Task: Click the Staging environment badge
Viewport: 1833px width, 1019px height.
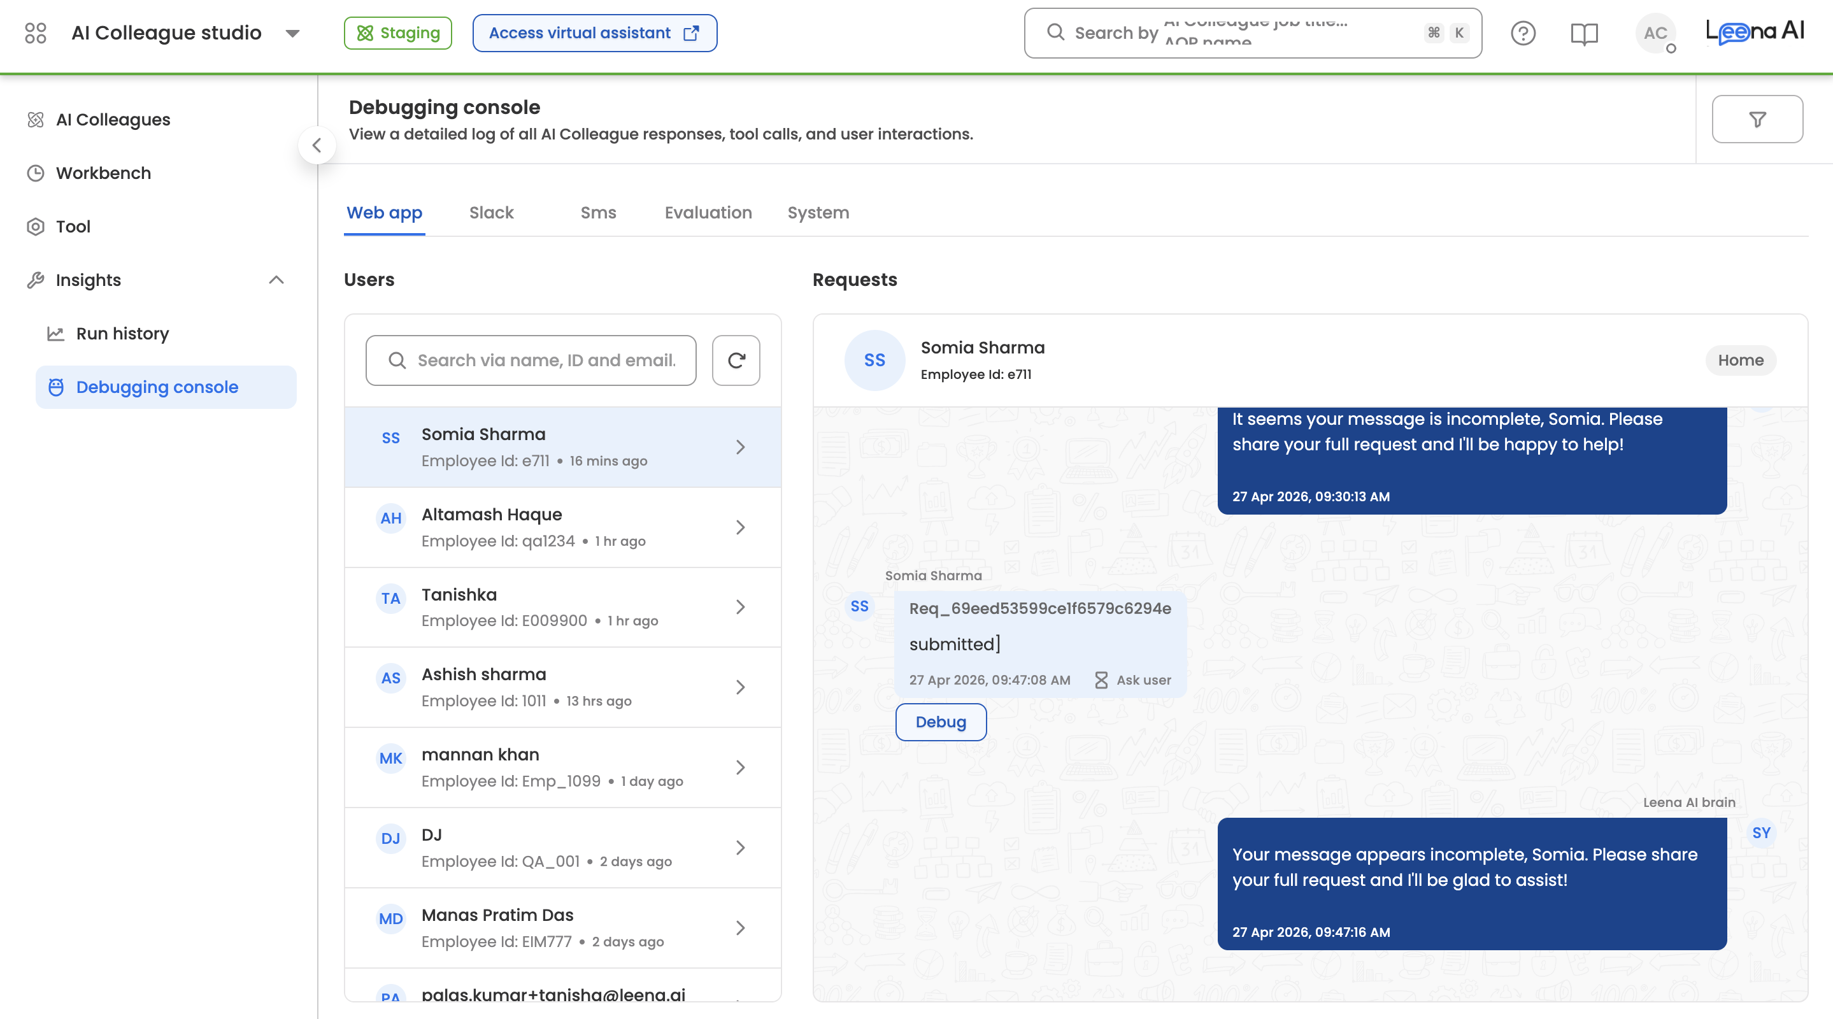Action: pos(398,34)
